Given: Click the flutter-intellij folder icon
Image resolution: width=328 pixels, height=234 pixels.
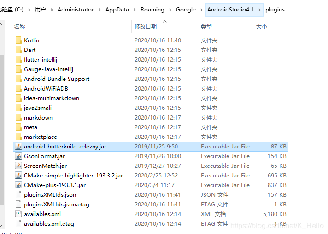Looking at the screenshot, I should 18,59.
